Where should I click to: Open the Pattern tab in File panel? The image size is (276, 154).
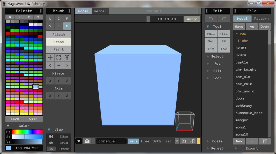point(261,19)
